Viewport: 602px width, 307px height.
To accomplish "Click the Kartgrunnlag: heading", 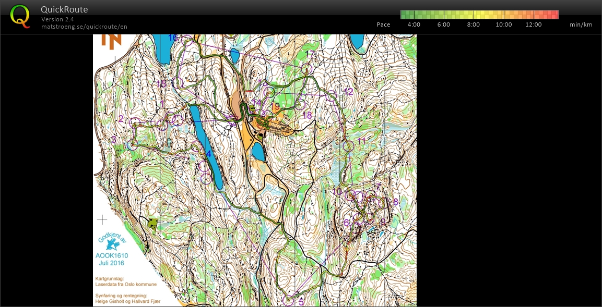I will click(x=109, y=279).
